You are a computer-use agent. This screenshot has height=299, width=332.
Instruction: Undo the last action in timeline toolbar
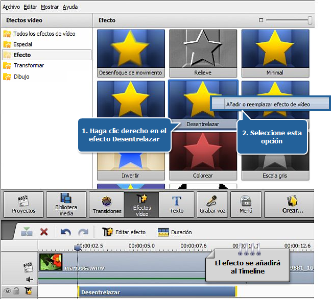coord(65,232)
